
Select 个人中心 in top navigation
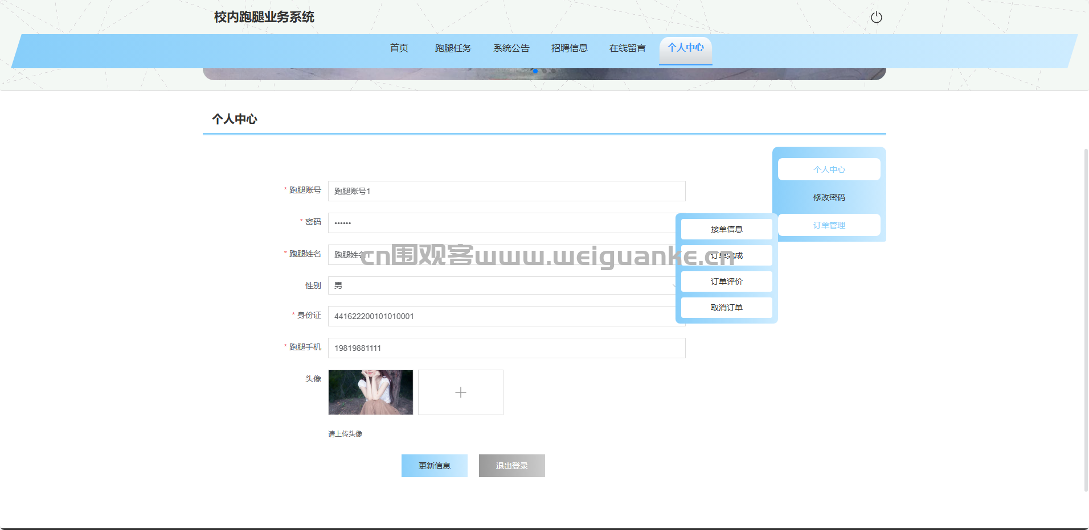coord(685,48)
